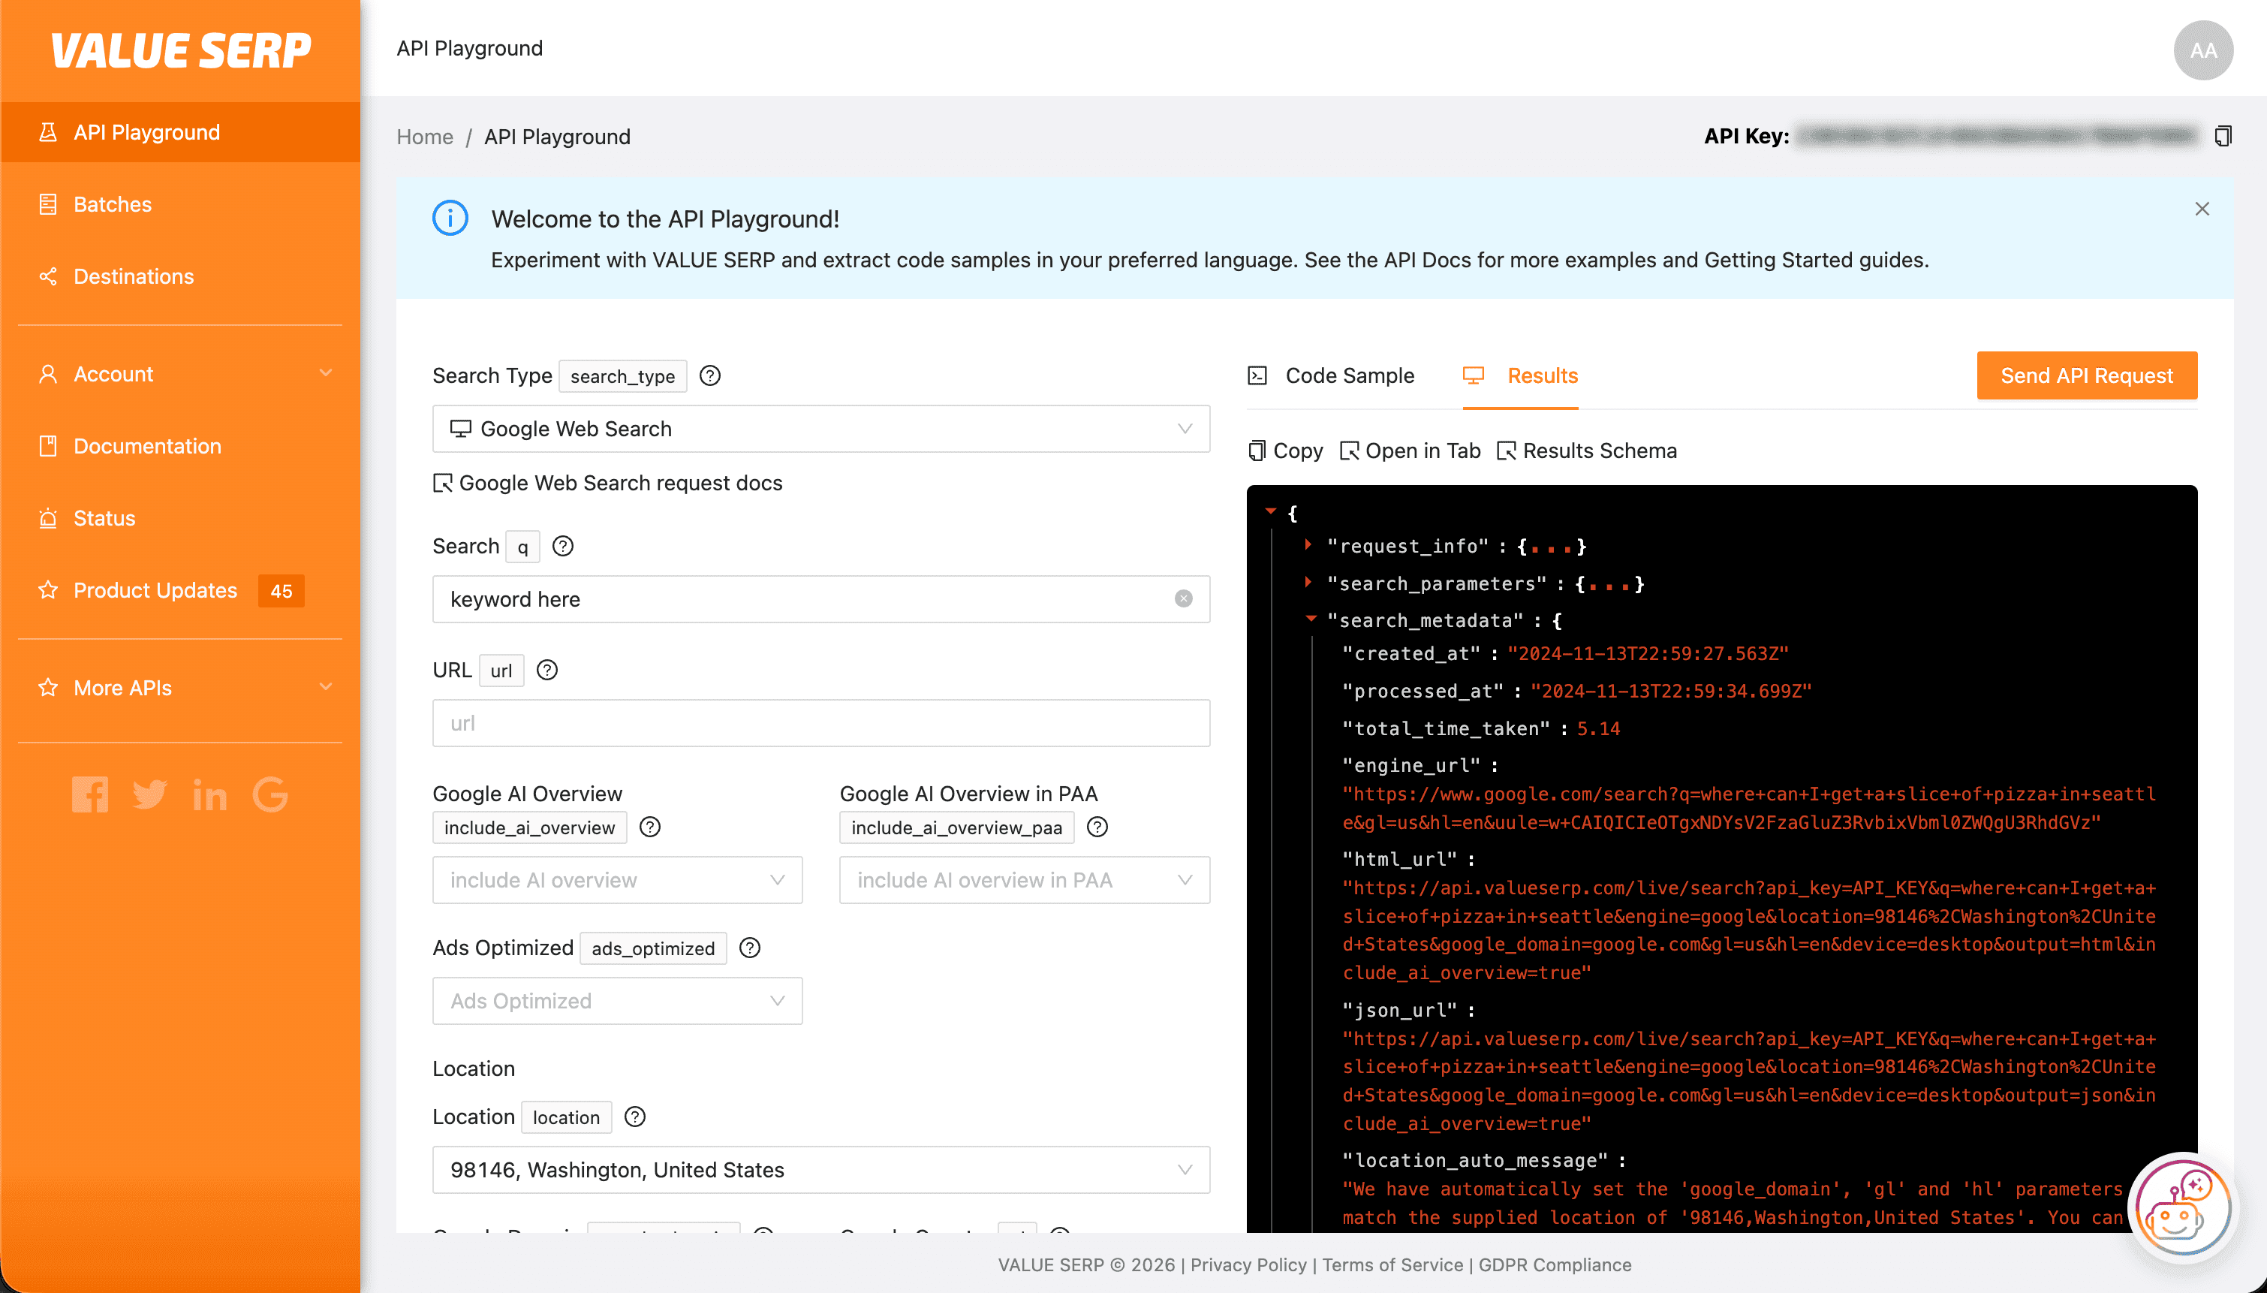Click the location parameter tag
Viewport: 2267px width, 1293px height.
(566, 1117)
